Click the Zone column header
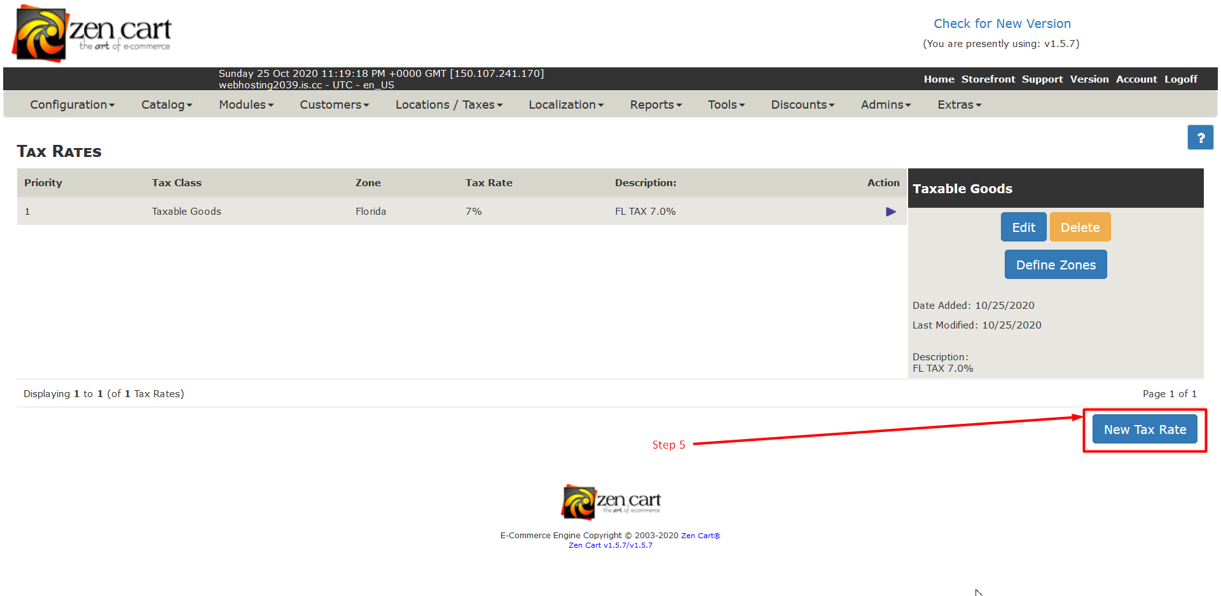 pos(368,183)
